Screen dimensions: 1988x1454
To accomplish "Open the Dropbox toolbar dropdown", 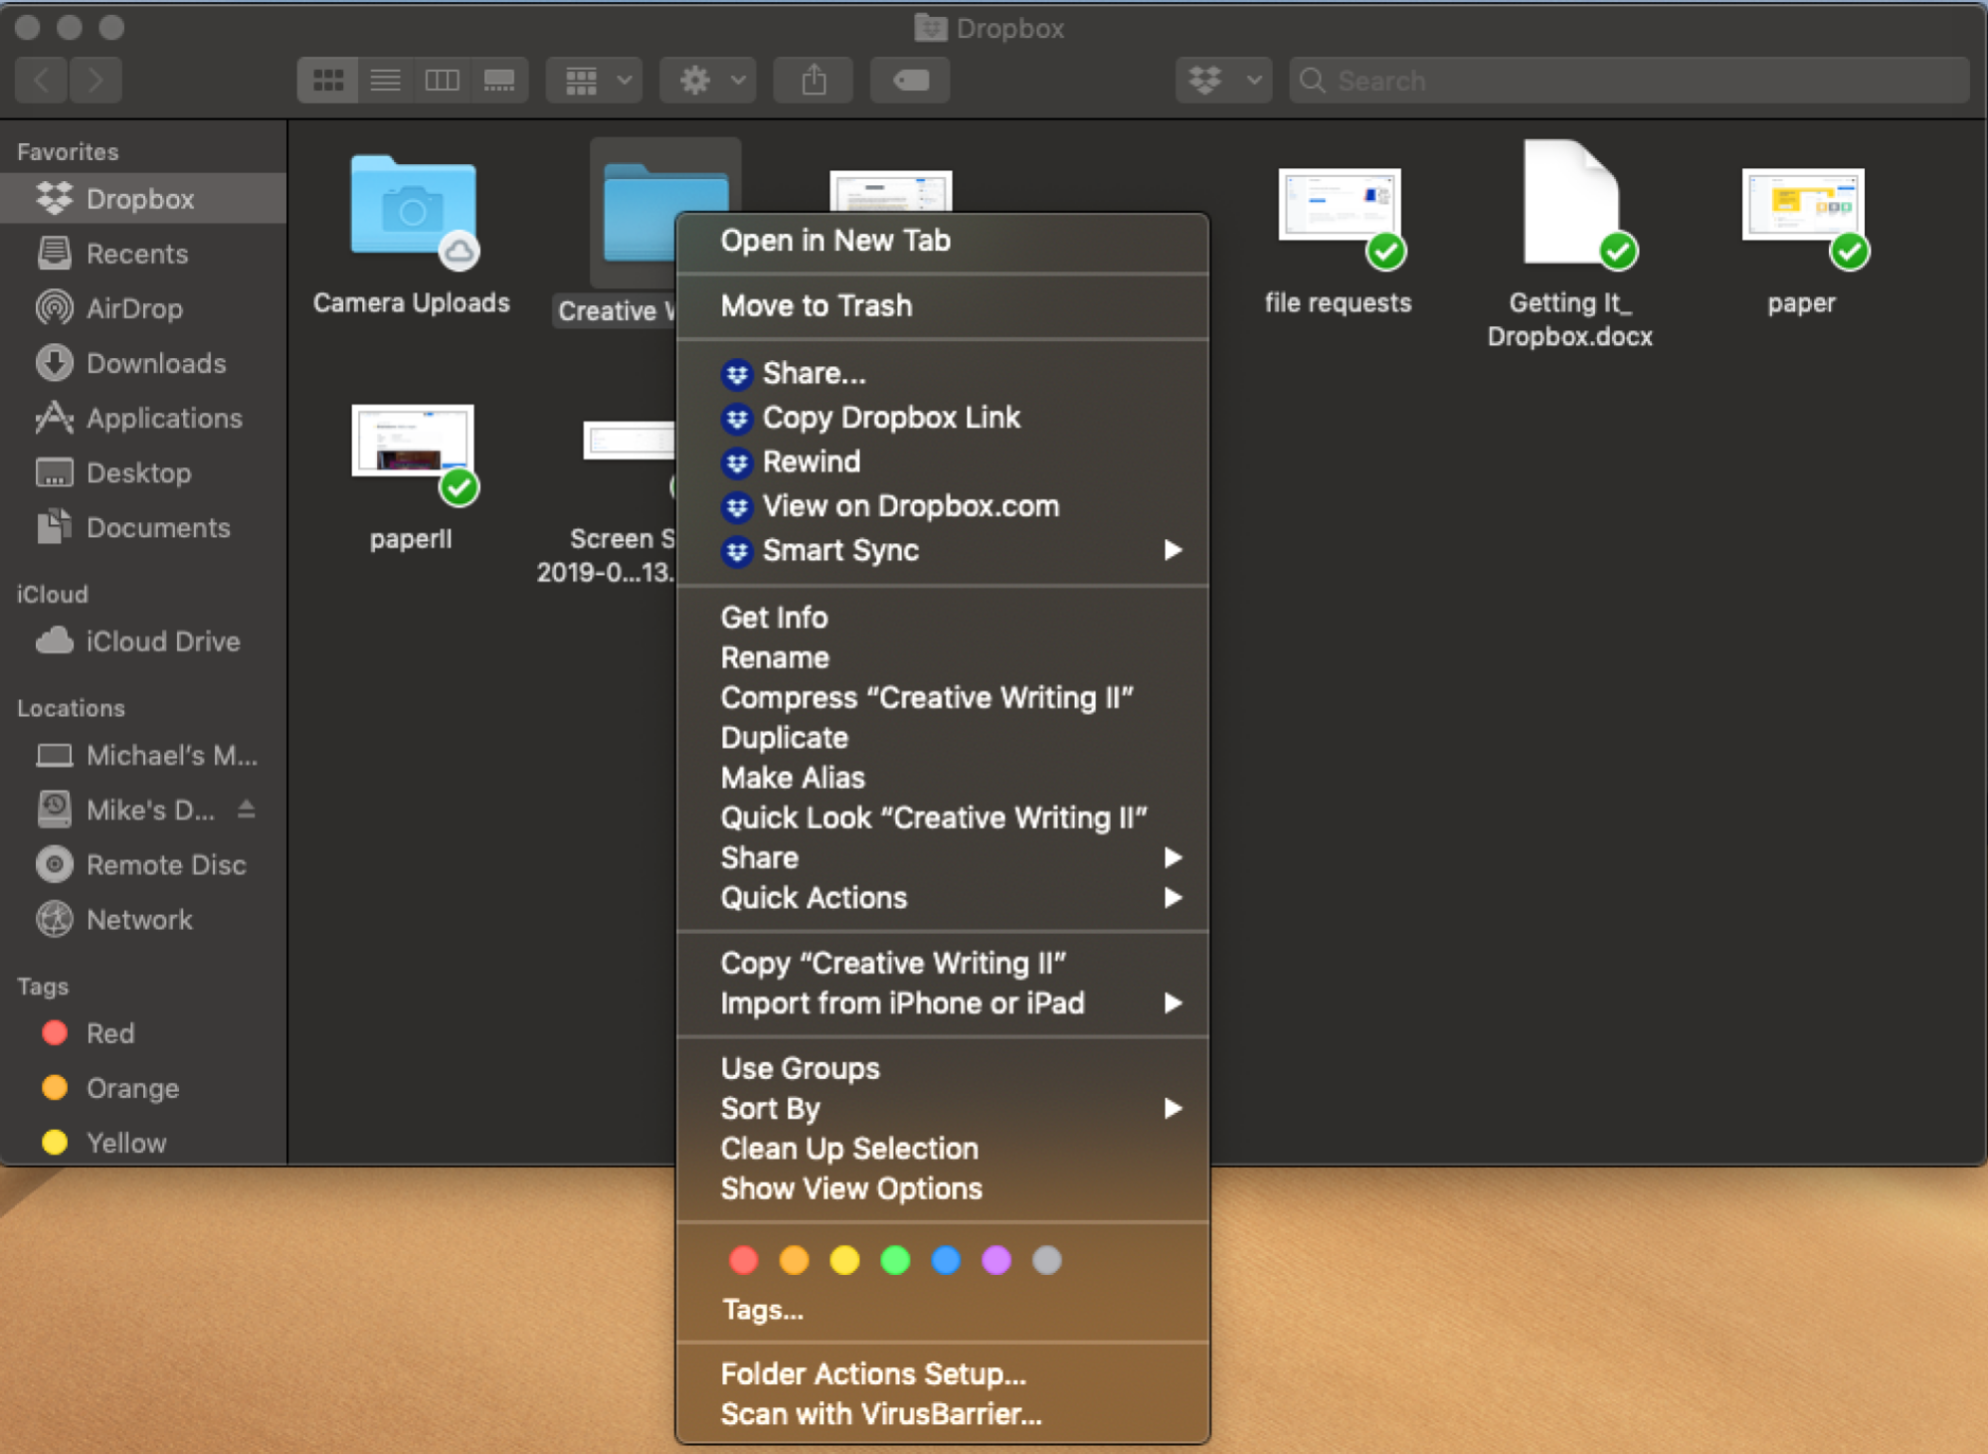I will 1223,80.
